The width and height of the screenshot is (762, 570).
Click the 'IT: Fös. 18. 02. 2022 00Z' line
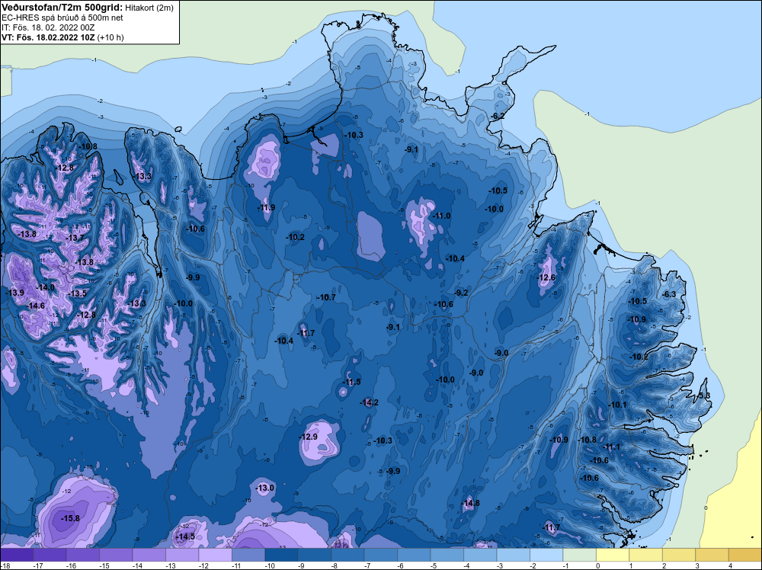pyautogui.click(x=48, y=27)
